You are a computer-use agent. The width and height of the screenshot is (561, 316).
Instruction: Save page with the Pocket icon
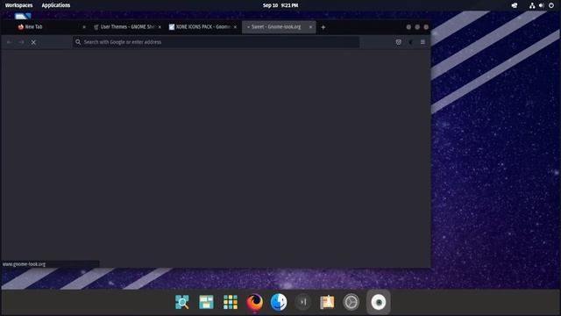coord(398,42)
